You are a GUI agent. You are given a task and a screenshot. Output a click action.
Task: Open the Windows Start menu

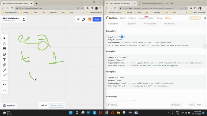[71, 113]
